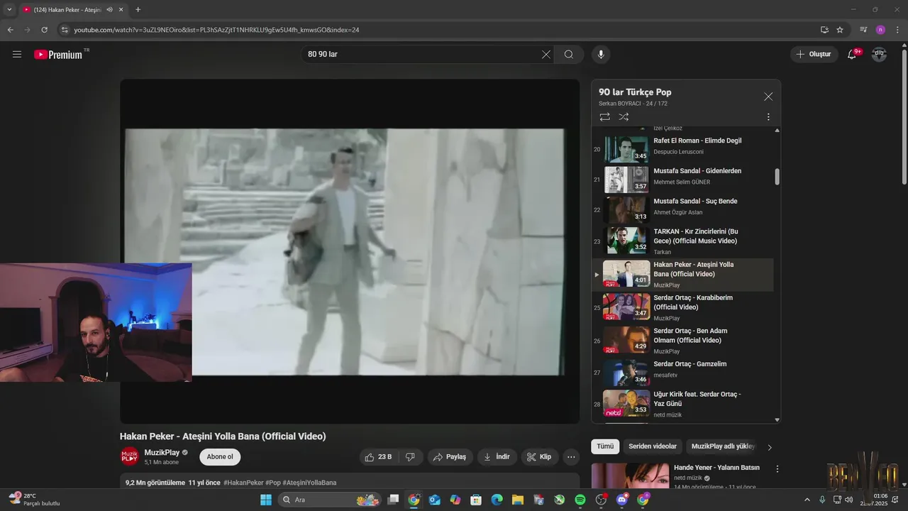Open MuzikPlay channel avatar
This screenshot has height=511, width=908.
[130, 456]
